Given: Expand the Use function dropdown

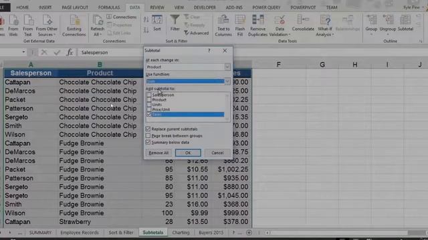Looking at the screenshot, I should (x=227, y=81).
